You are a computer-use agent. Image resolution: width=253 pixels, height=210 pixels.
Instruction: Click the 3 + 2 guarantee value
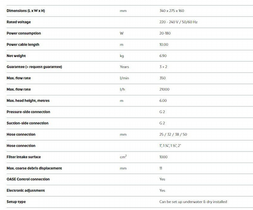pos(163,67)
